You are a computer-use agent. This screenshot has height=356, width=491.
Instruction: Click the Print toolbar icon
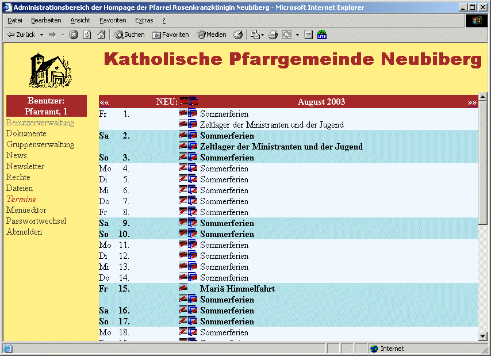point(273,35)
